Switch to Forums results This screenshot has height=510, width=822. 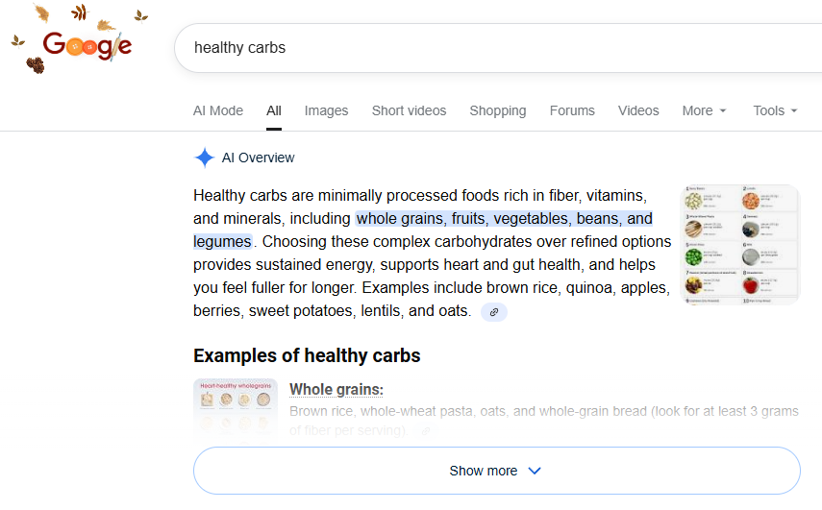[x=572, y=110]
